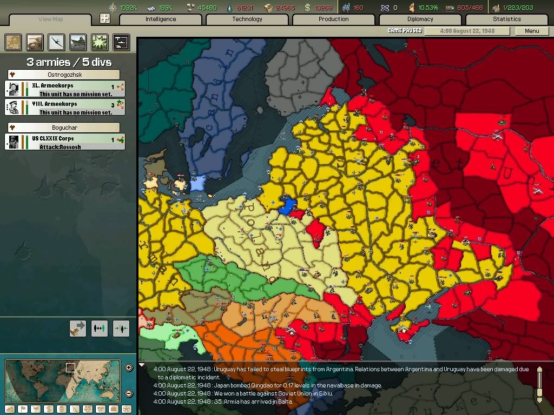Open the Diplomacy tab
The image size is (554, 415).
click(x=420, y=19)
